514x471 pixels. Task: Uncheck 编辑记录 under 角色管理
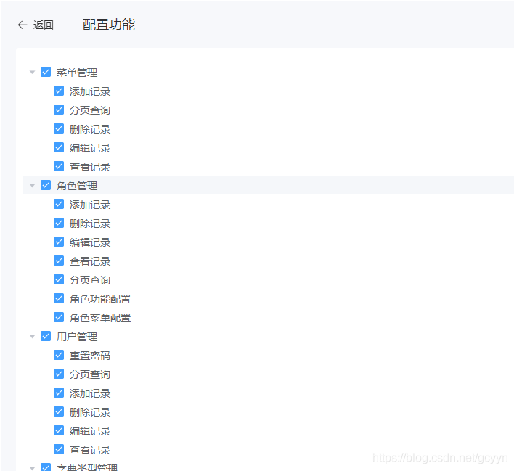[x=59, y=242]
